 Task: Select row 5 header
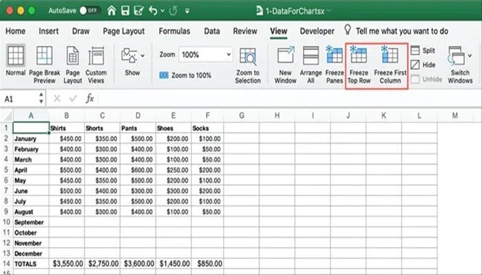6,170
